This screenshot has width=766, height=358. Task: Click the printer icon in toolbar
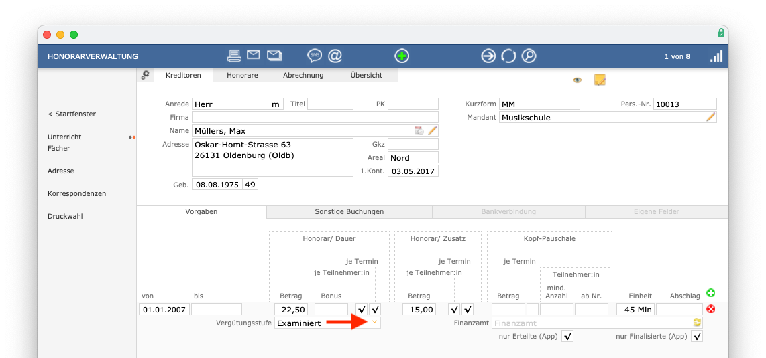point(235,56)
